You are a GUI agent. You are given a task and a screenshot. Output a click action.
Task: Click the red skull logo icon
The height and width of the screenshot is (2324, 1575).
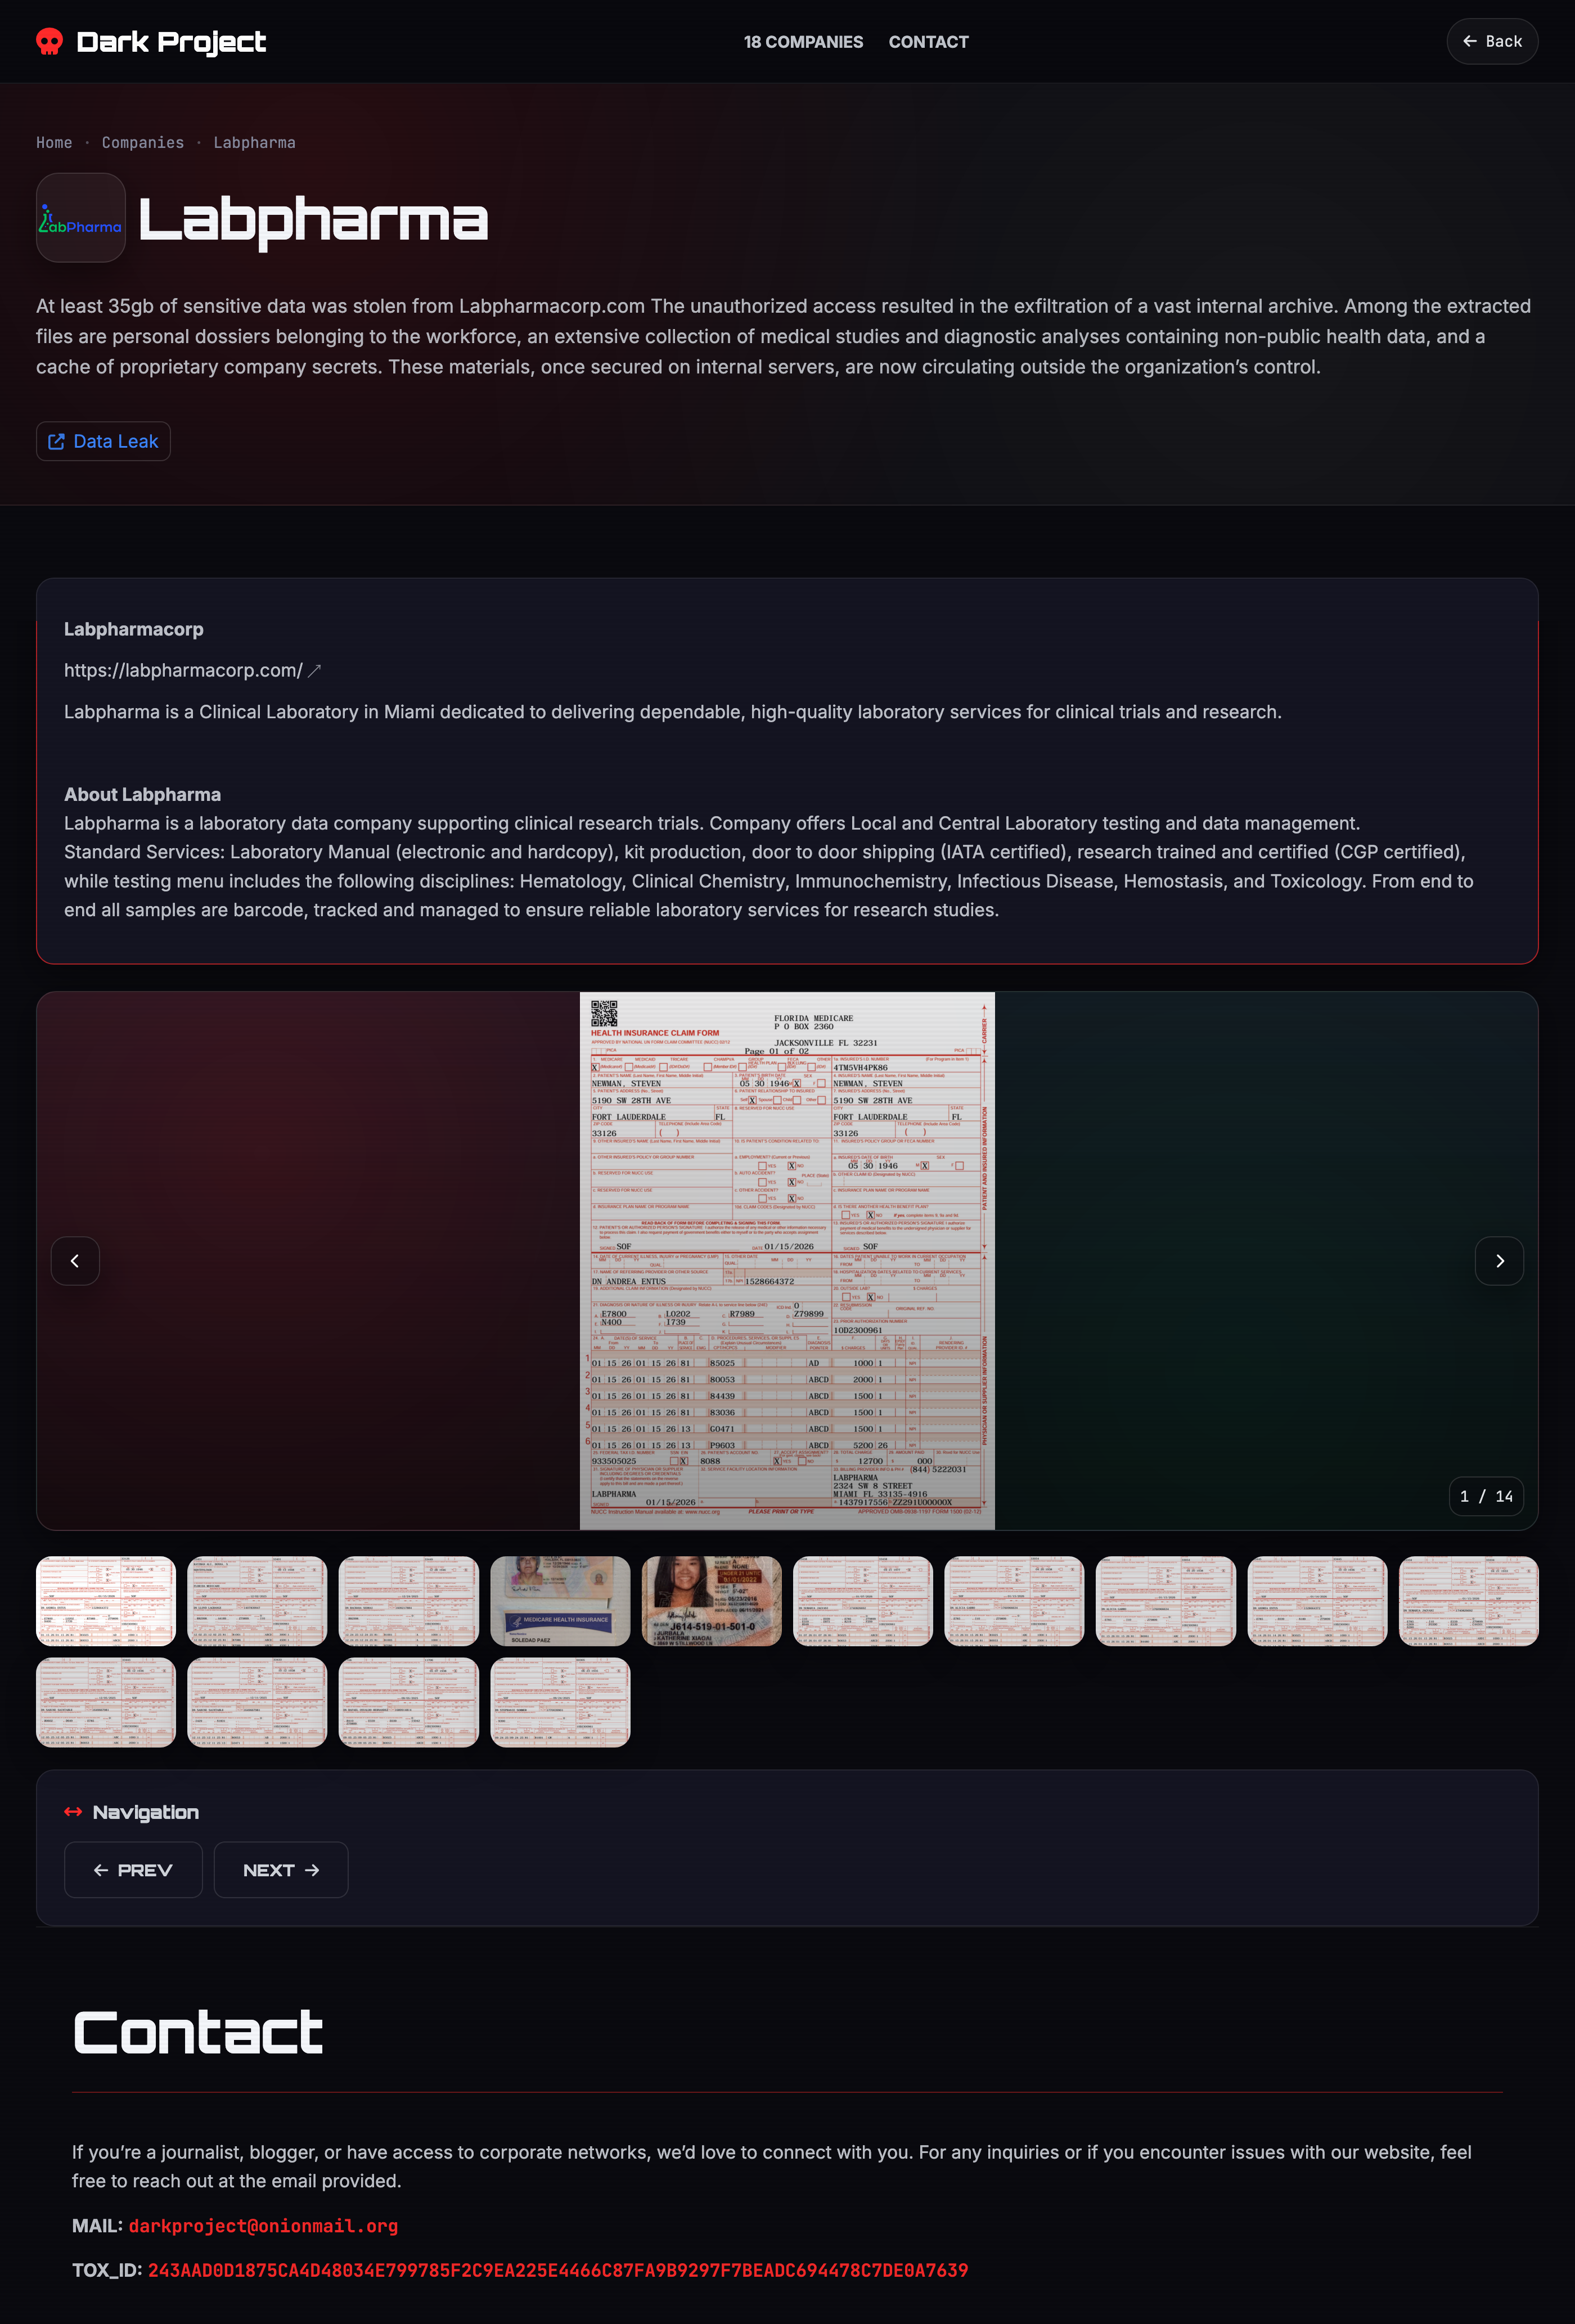49,41
